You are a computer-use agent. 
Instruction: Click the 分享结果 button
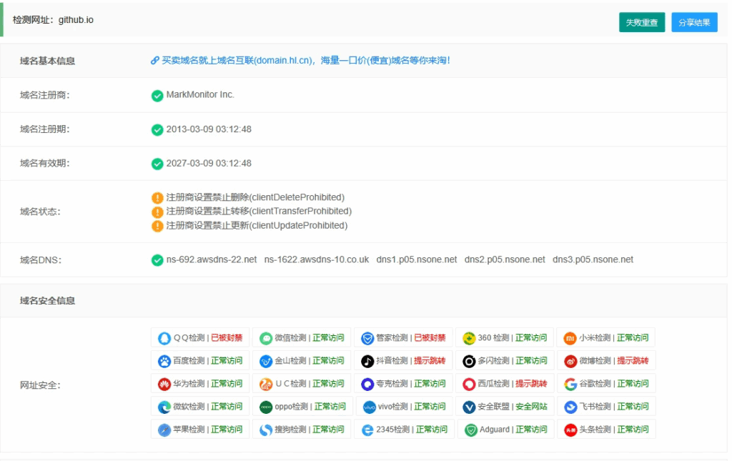[x=694, y=22]
